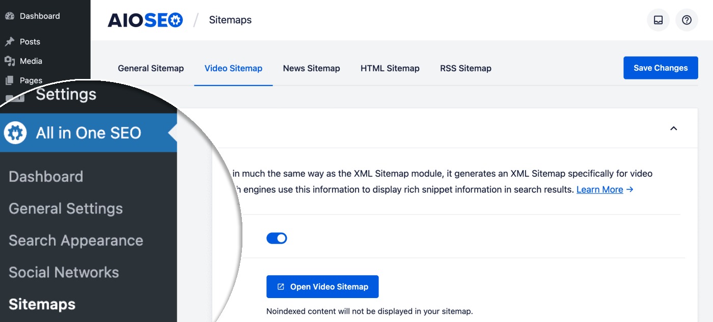
Task: Open the help question mark icon
Action: point(687,20)
